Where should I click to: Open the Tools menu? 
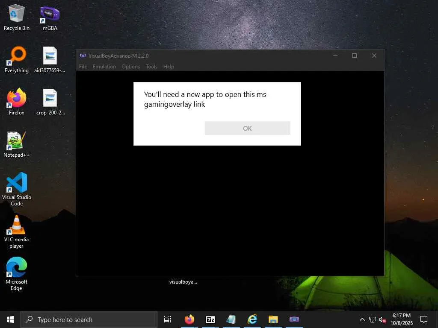pyautogui.click(x=152, y=67)
